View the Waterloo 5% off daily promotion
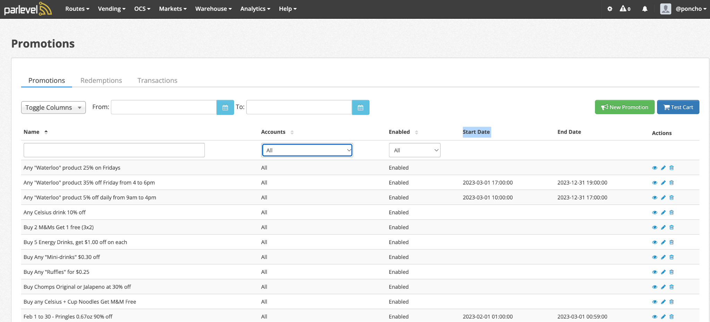Screen dimensions: 710x322 655,197
